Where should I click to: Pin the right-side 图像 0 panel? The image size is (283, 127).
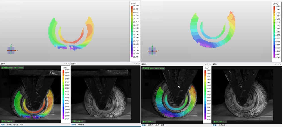point(208,64)
